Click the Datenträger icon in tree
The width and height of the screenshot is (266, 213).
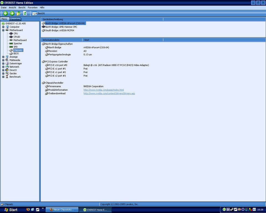7,63
